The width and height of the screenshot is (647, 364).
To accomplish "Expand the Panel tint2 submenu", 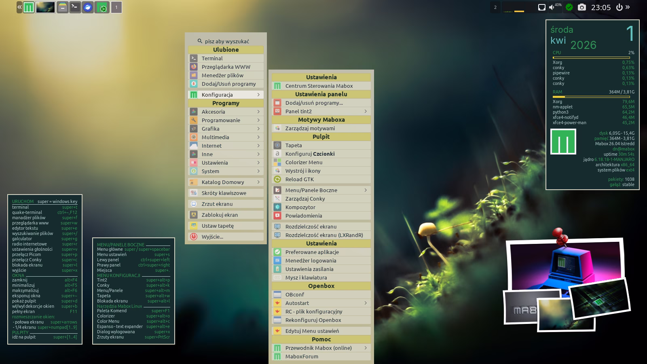I will click(321, 111).
